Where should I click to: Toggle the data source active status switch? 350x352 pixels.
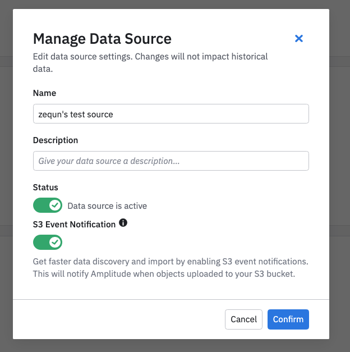click(x=48, y=205)
